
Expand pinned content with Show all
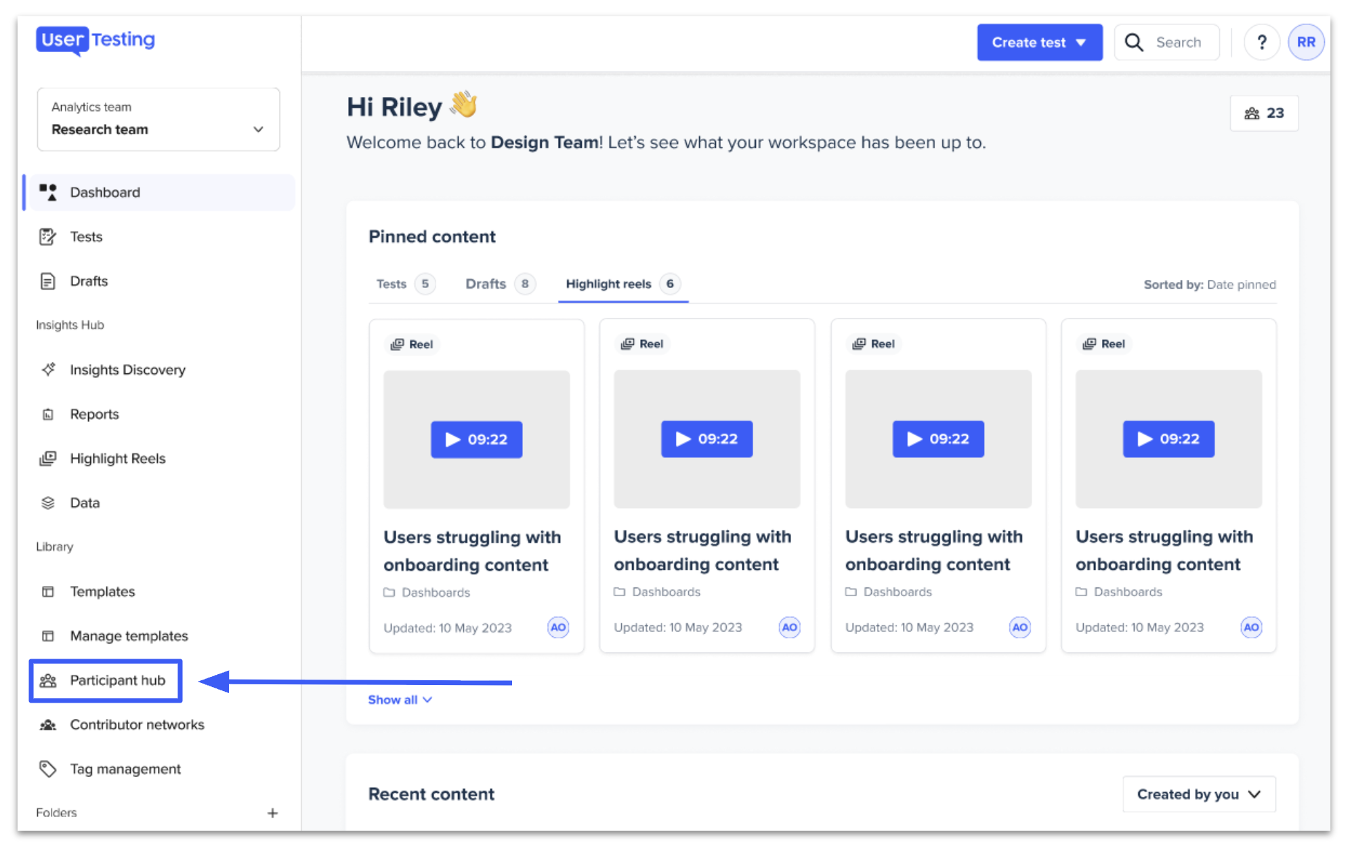(400, 700)
